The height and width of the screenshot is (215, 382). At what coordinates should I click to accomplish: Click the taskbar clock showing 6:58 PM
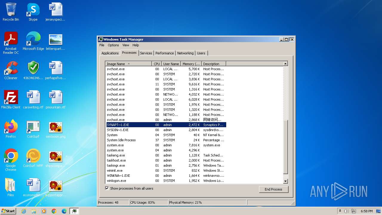click(x=366, y=211)
